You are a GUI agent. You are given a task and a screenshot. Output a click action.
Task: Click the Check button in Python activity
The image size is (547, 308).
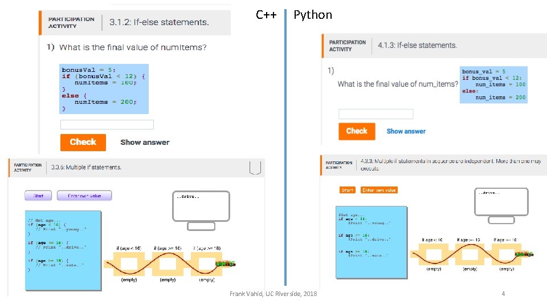[x=357, y=131]
